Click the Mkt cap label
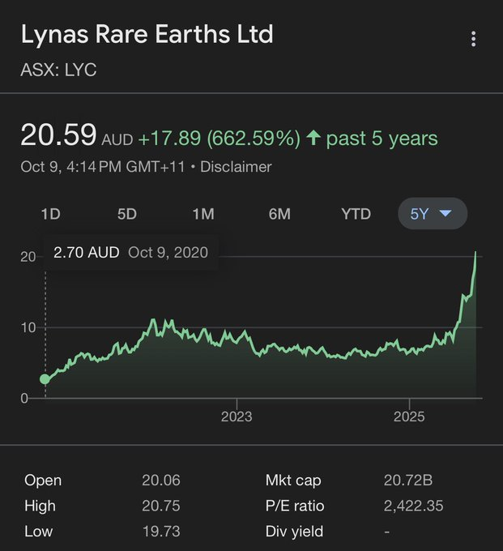This screenshot has width=503, height=551. (x=293, y=481)
